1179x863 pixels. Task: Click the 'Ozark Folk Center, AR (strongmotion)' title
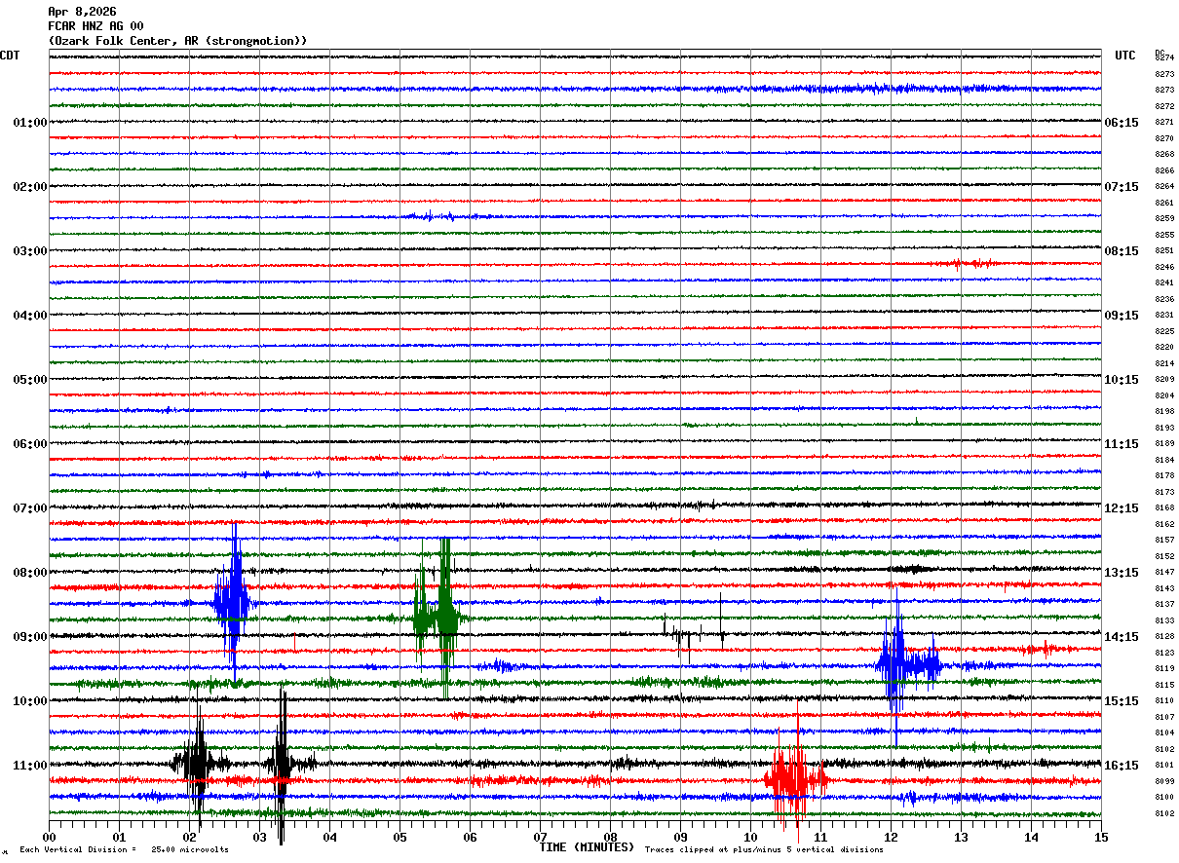click(x=177, y=41)
